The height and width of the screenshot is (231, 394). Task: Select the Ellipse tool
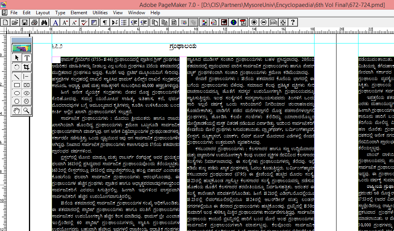(x=16, y=93)
